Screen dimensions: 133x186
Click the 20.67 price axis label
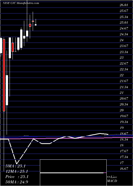(124, 99)
